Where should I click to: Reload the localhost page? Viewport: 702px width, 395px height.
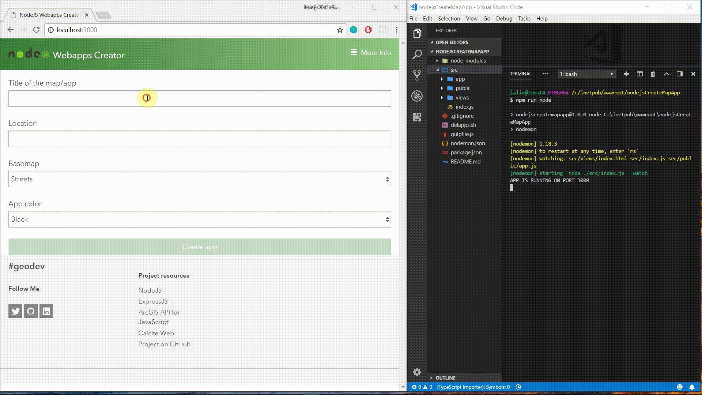tap(36, 30)
